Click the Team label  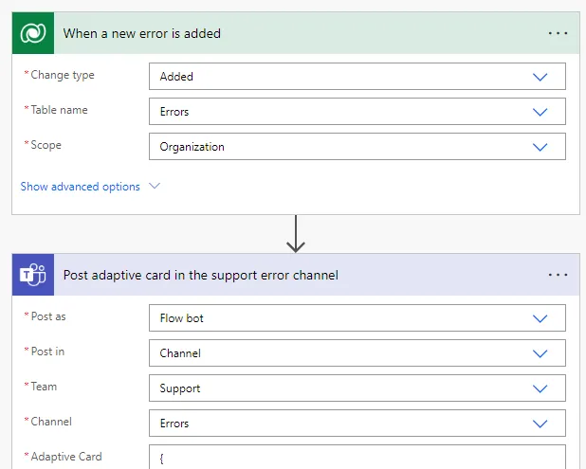(44, 387)
